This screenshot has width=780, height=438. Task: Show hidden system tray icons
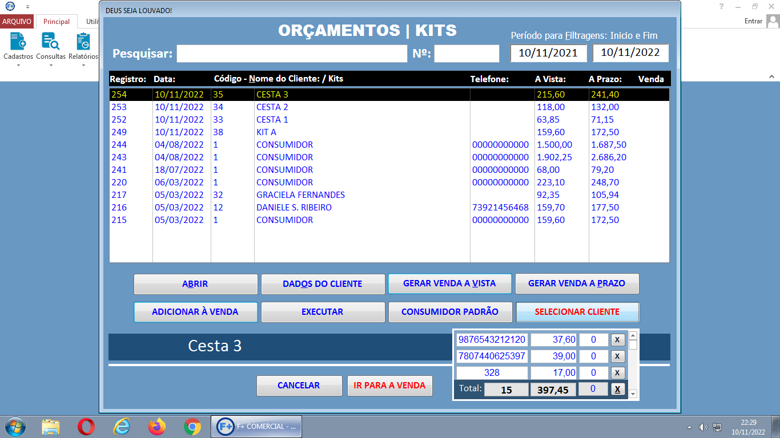pos(690,427)
